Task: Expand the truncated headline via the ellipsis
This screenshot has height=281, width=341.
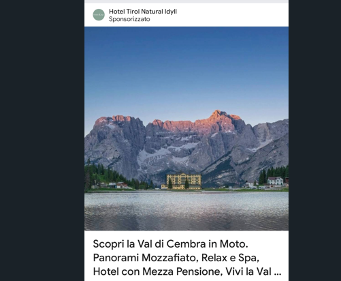Action: pos(278,273)
